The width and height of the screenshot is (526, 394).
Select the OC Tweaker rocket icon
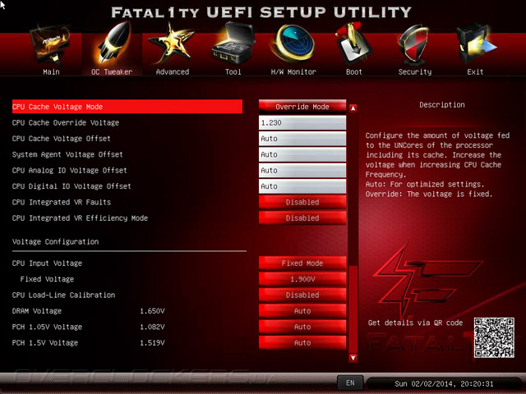point(113,43)
